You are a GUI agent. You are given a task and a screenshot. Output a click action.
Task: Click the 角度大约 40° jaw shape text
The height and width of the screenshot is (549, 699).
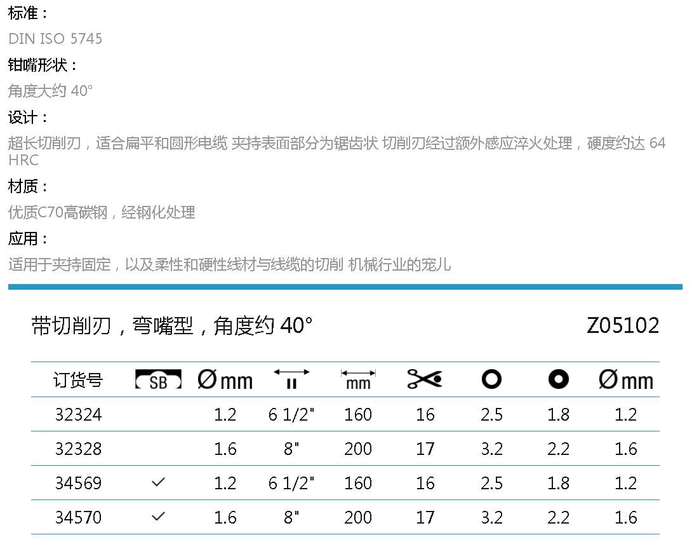point(51,91)
